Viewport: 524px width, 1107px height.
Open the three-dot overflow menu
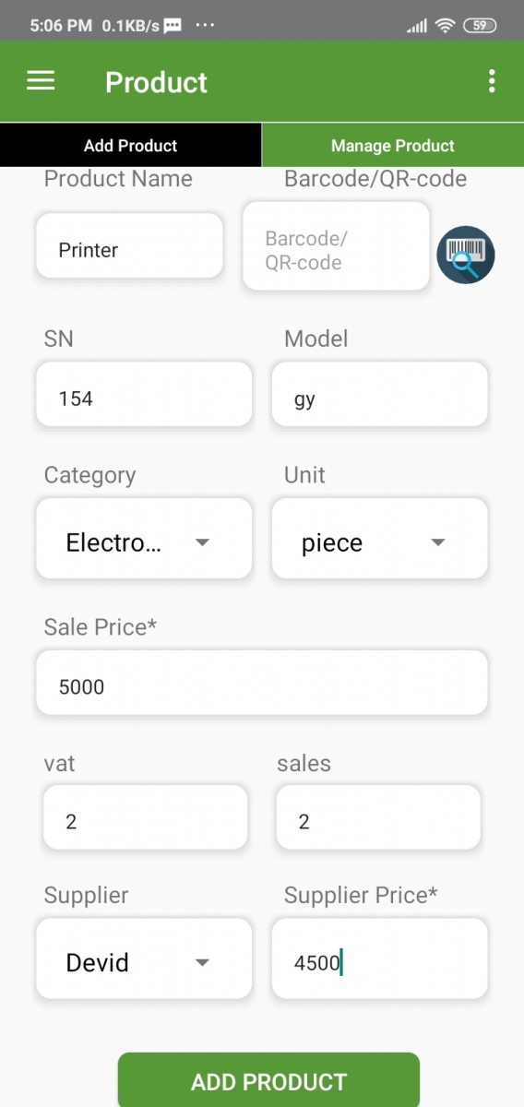[492, 81]
